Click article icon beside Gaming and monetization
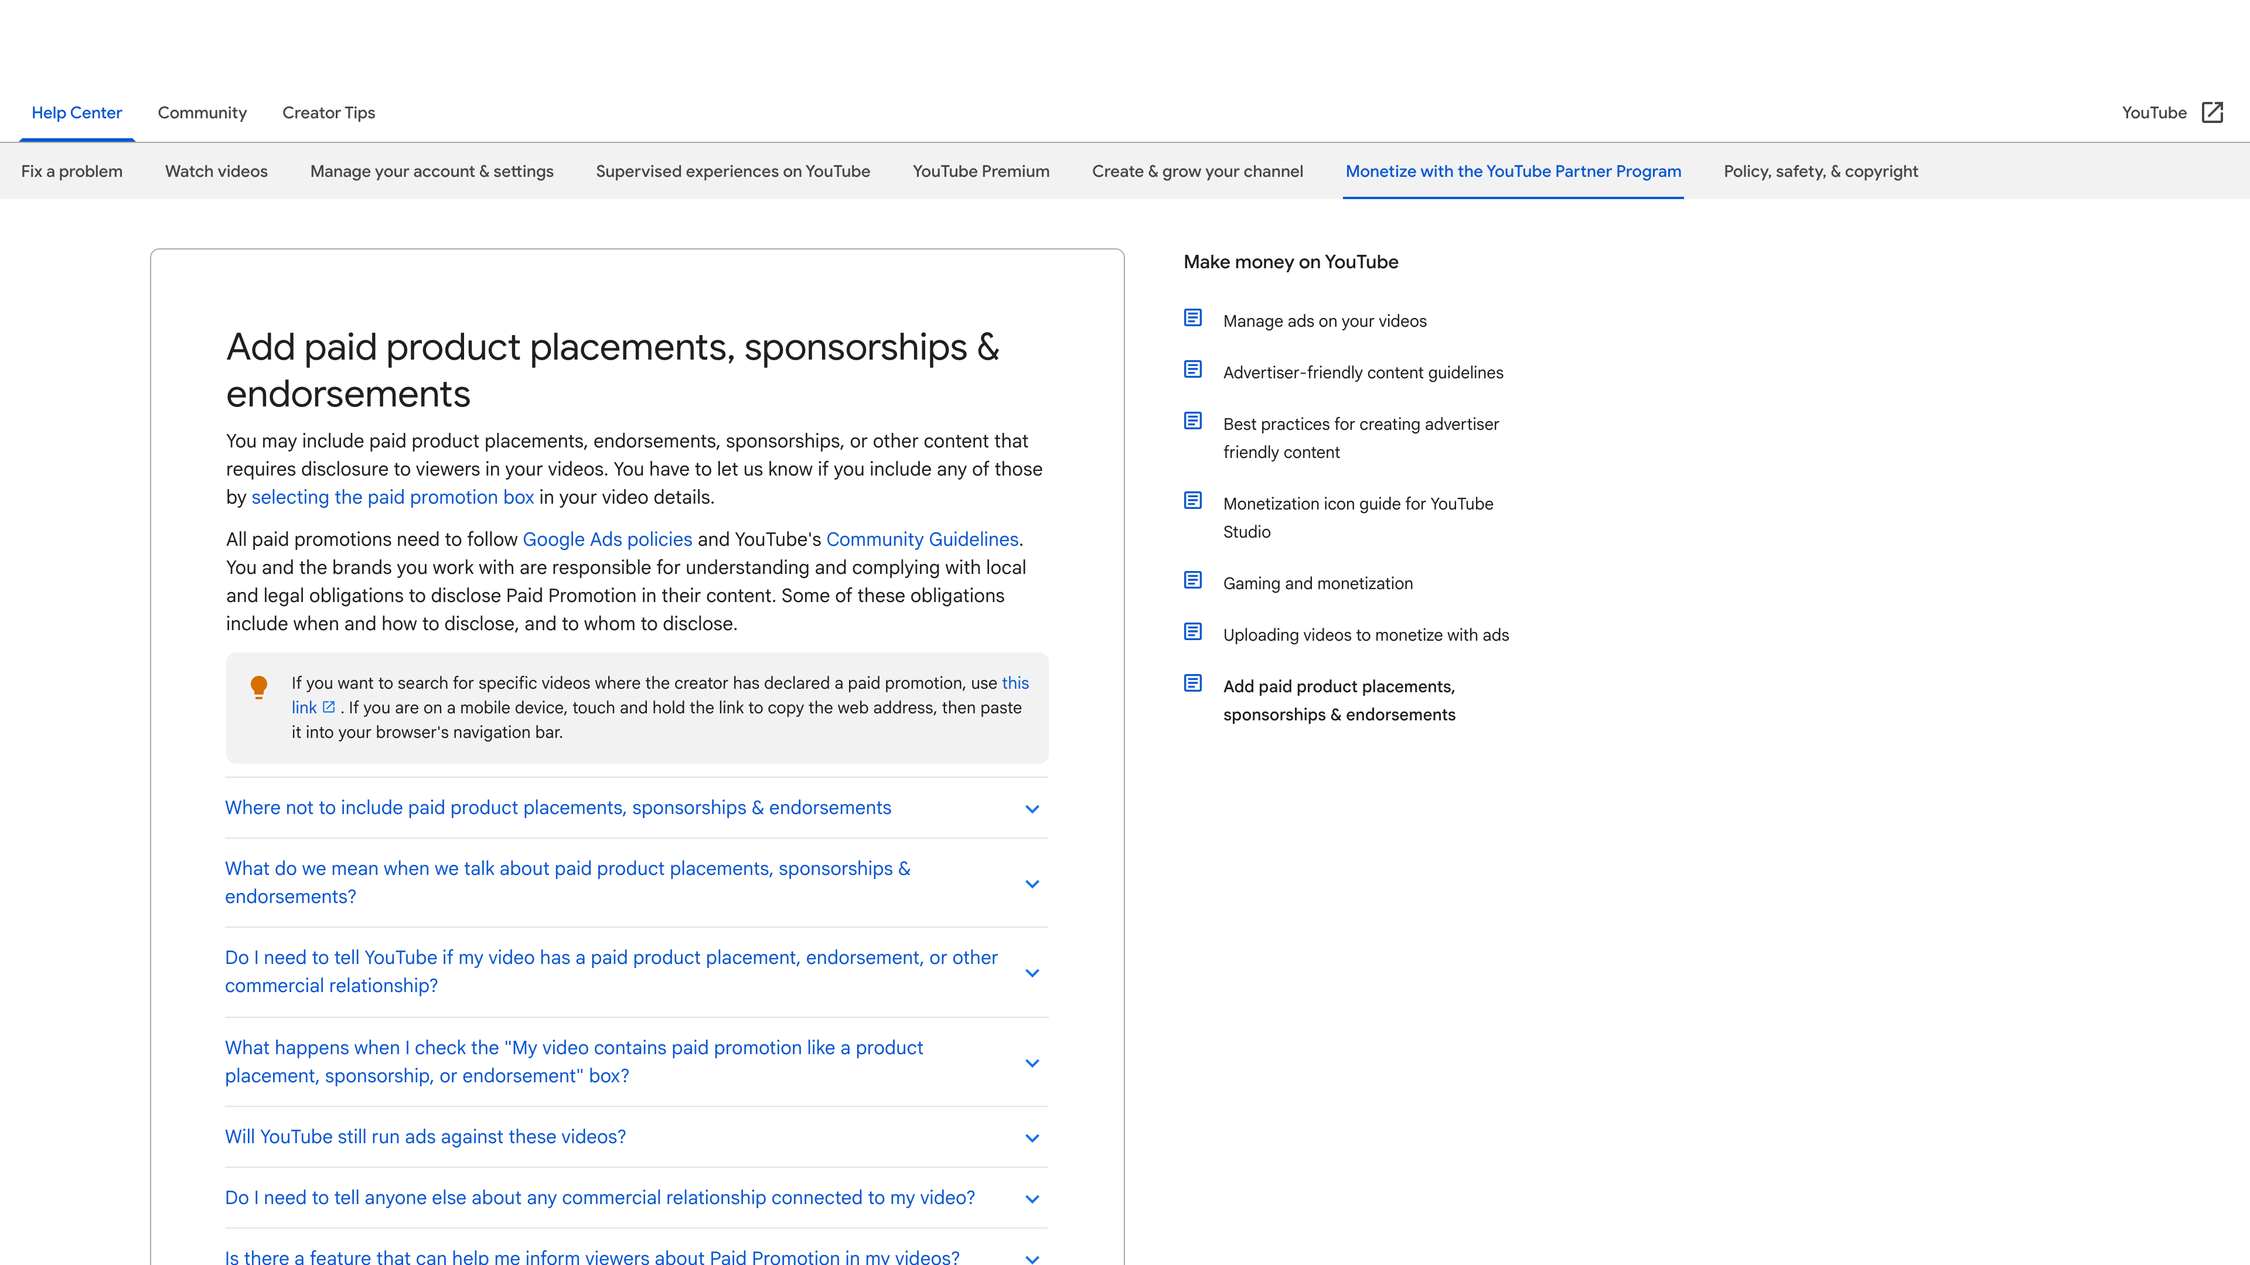 pos(1192,580)
